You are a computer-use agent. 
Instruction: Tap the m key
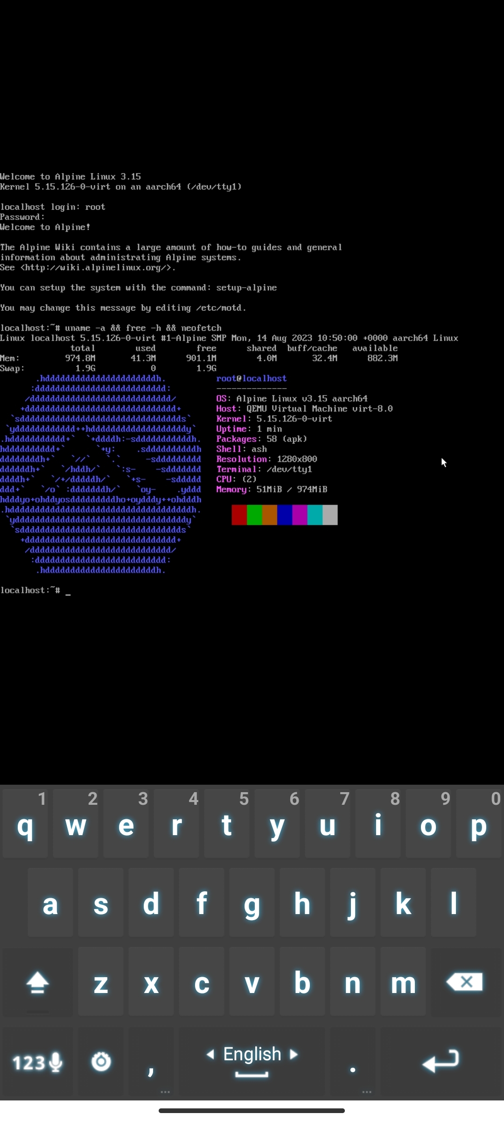pyautogui.click(x=403, y=982)
